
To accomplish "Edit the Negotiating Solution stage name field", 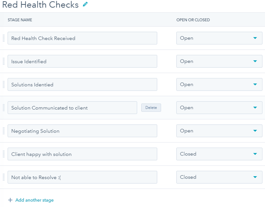I will (x=82, y=131).
